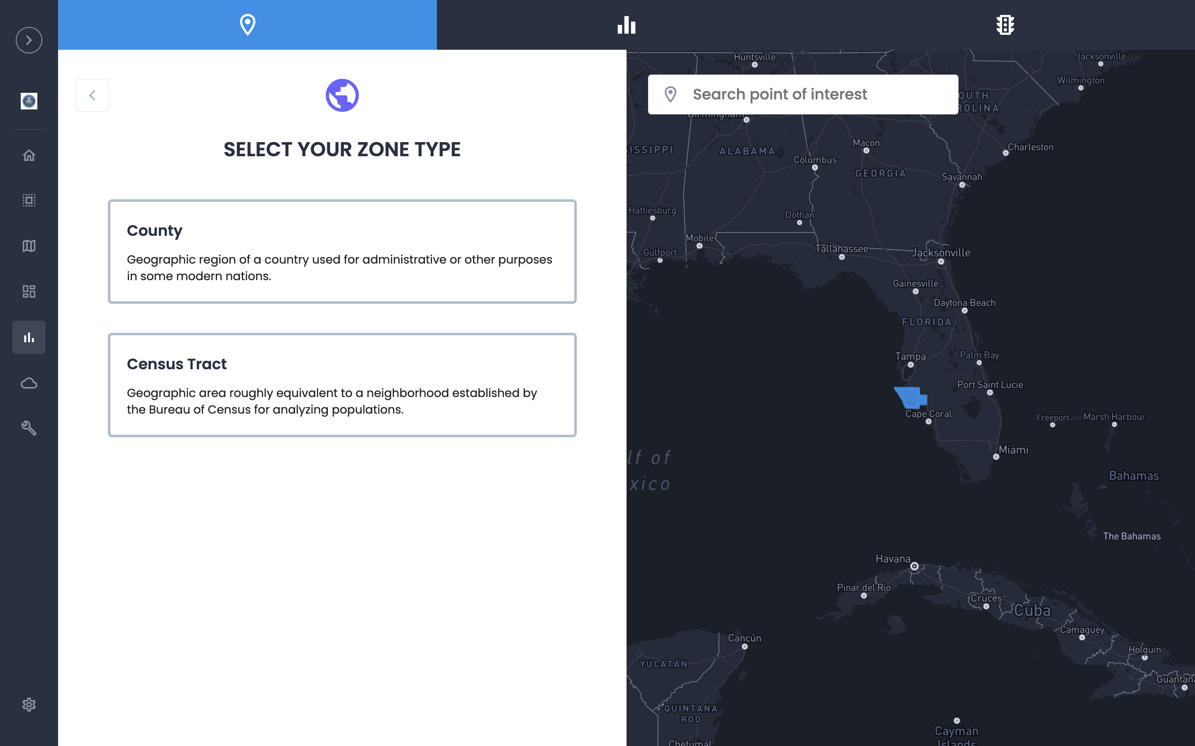Screen dimensions: 1195x746
Task: Click the Miami city marker on the map
Action: click(x=996, y=457)
